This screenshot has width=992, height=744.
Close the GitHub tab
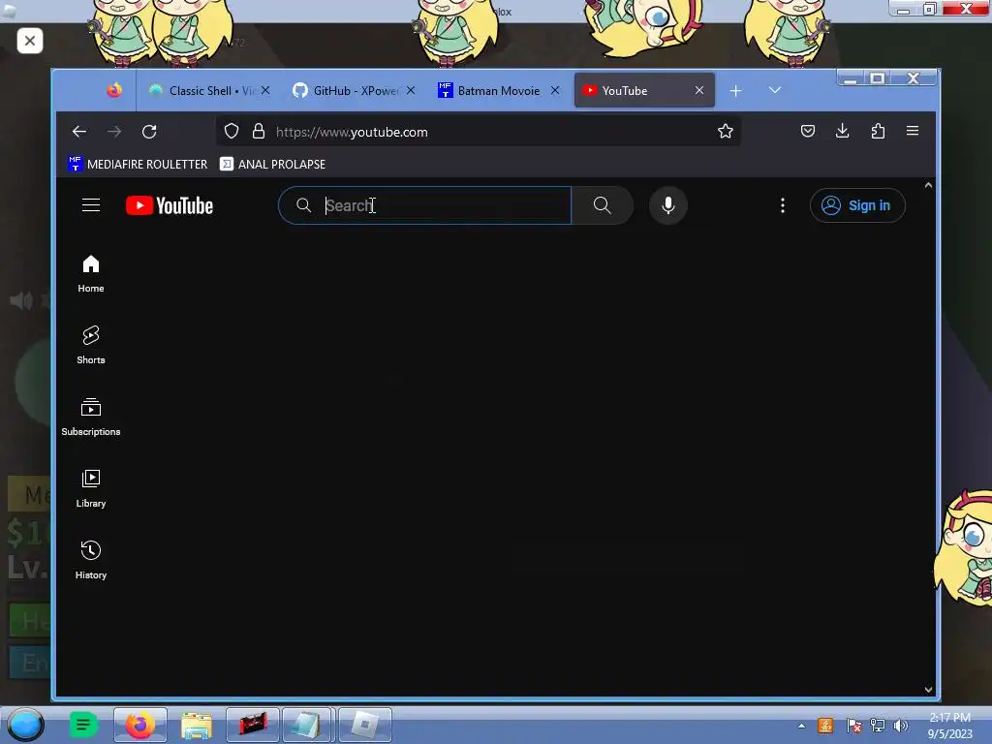coord(411,90)
